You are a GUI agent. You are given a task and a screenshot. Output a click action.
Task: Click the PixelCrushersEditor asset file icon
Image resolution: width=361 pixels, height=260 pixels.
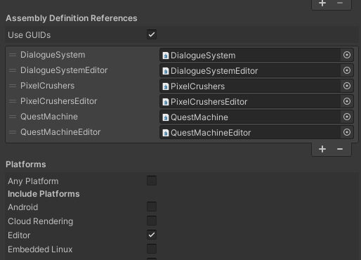coord(166,102)
